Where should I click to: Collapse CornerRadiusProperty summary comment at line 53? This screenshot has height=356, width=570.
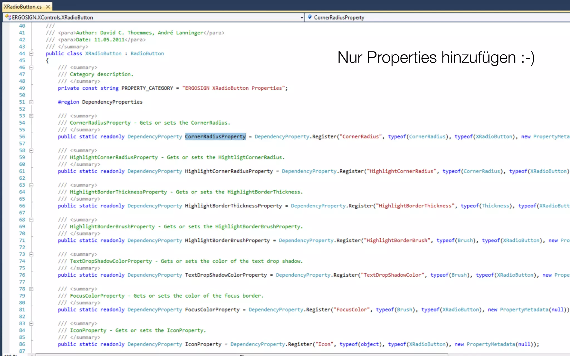(x=31, y=116)
